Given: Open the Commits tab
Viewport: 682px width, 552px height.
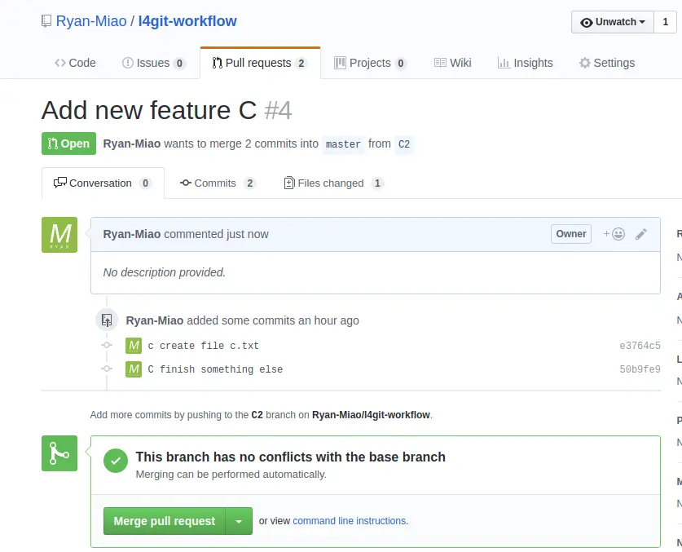Looking at the screenshot, I should (x=218, y=183).
